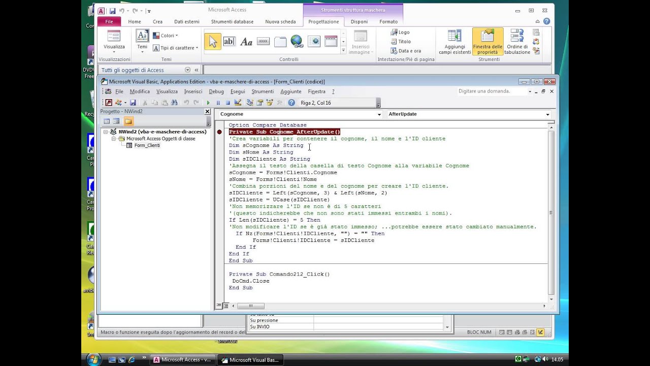Click Data e ora button

tap(406, 51)
